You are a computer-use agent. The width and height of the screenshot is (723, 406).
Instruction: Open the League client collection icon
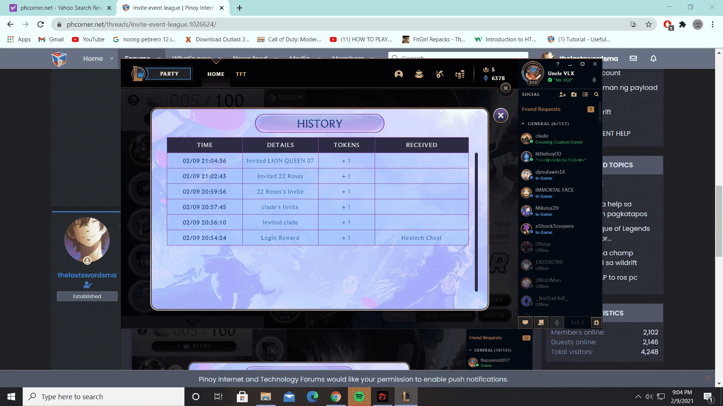419,74
